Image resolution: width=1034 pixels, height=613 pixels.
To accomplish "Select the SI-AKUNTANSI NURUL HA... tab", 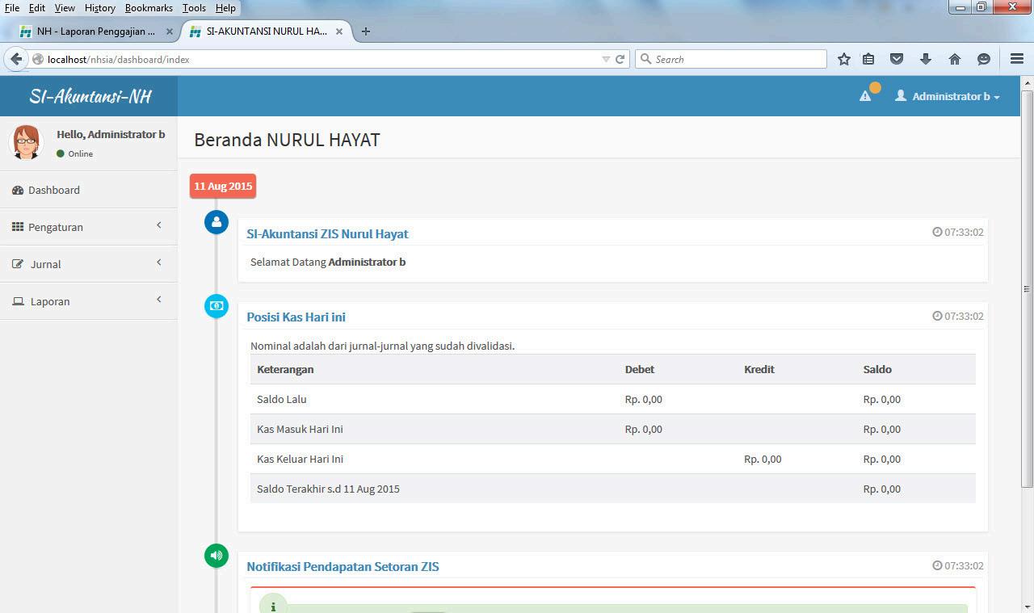I will pos(267,31).
